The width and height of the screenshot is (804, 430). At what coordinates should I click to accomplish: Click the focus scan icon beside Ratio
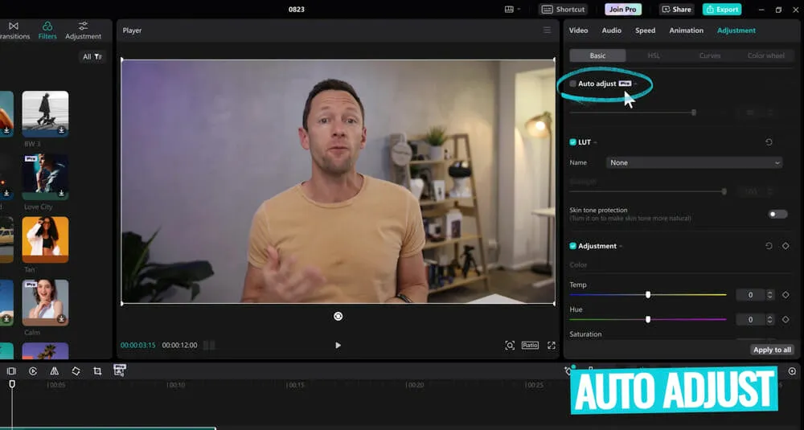[x=510, y=346]
